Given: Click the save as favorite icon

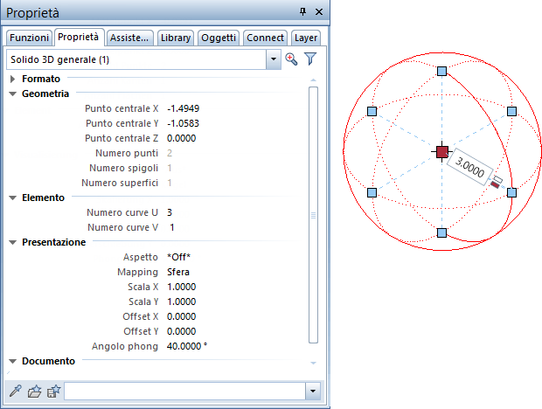Looking at the screenshot, I should (x=52, y=391).
